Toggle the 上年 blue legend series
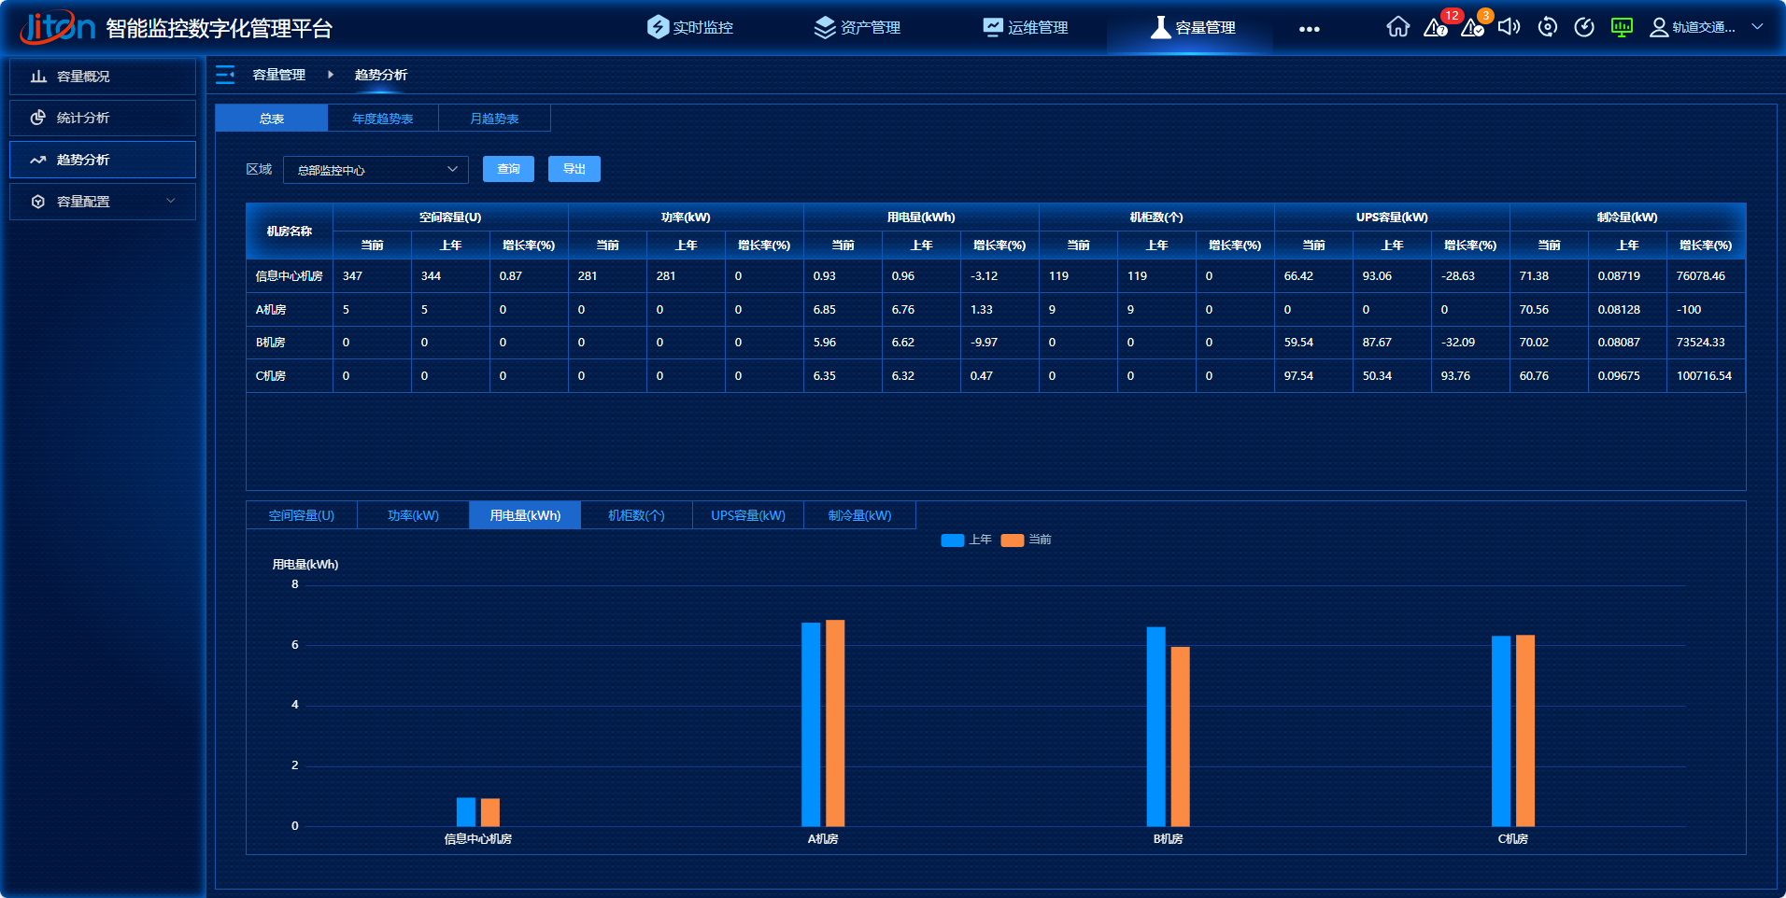This screenshot has height=898, width=1786. (967, 540)
